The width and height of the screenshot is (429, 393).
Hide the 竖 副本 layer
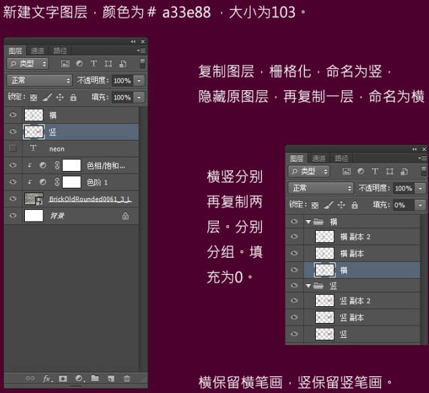[x=294, y=317]
